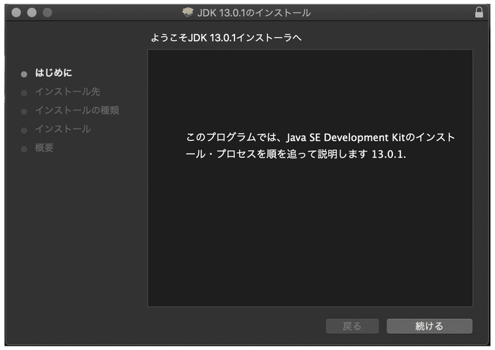Click the 続ける continue button

click(429, 326)
